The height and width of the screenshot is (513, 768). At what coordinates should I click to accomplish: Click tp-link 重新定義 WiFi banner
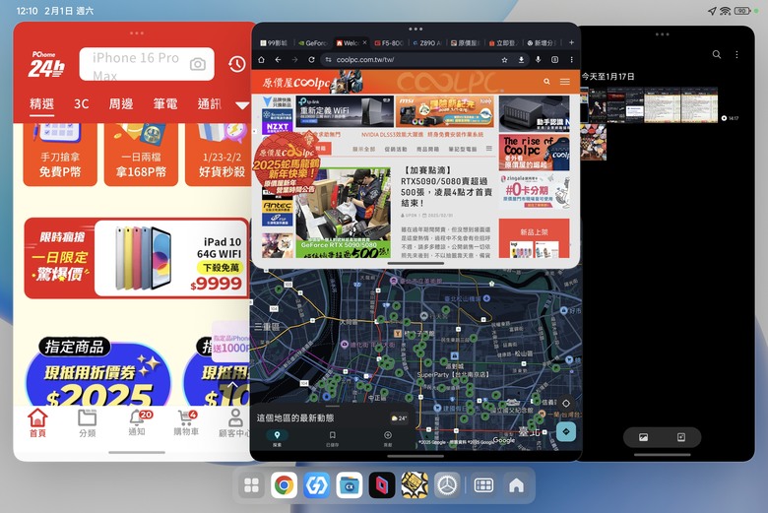tap(345, 110)
